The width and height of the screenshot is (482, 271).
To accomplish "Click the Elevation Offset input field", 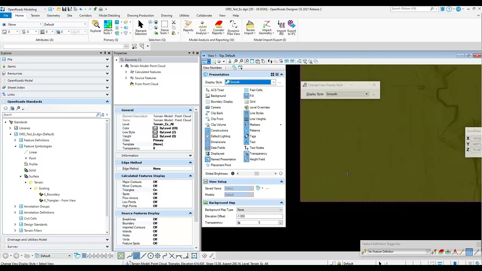I will (x=259, y=216).
